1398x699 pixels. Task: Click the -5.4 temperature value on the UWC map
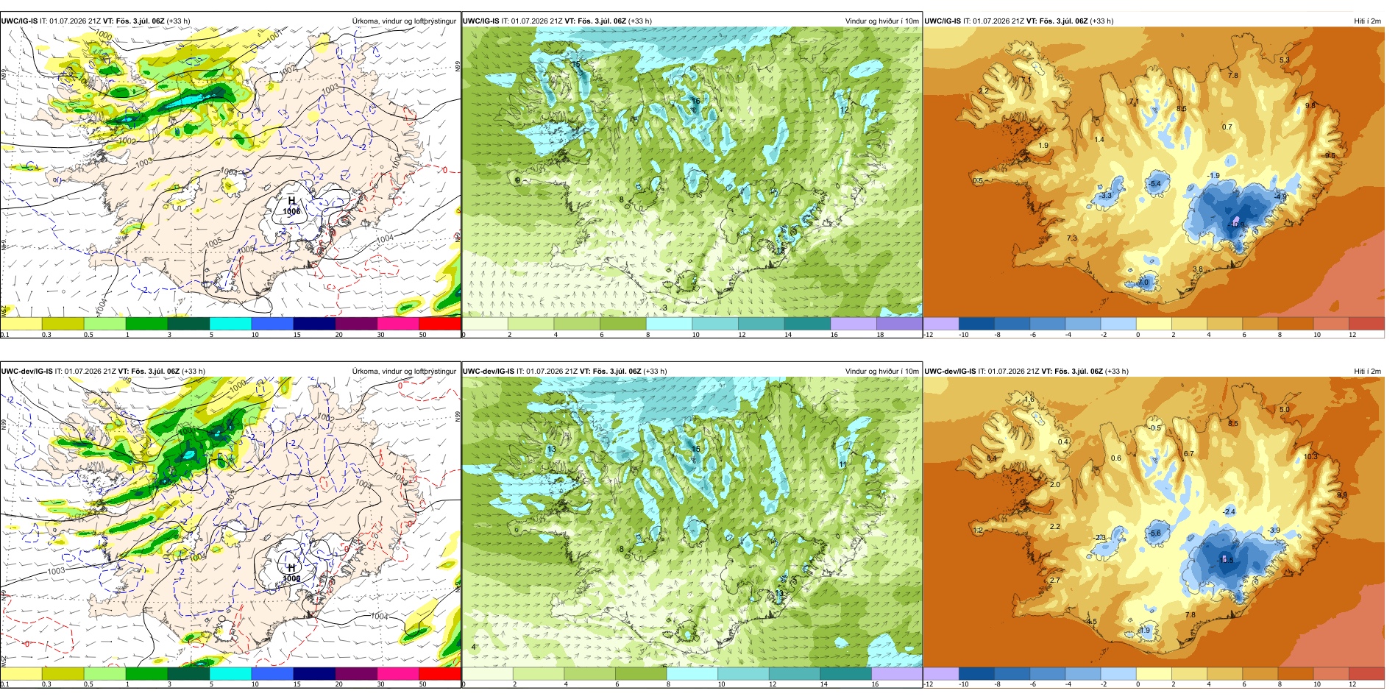[x=1154, y=184]
